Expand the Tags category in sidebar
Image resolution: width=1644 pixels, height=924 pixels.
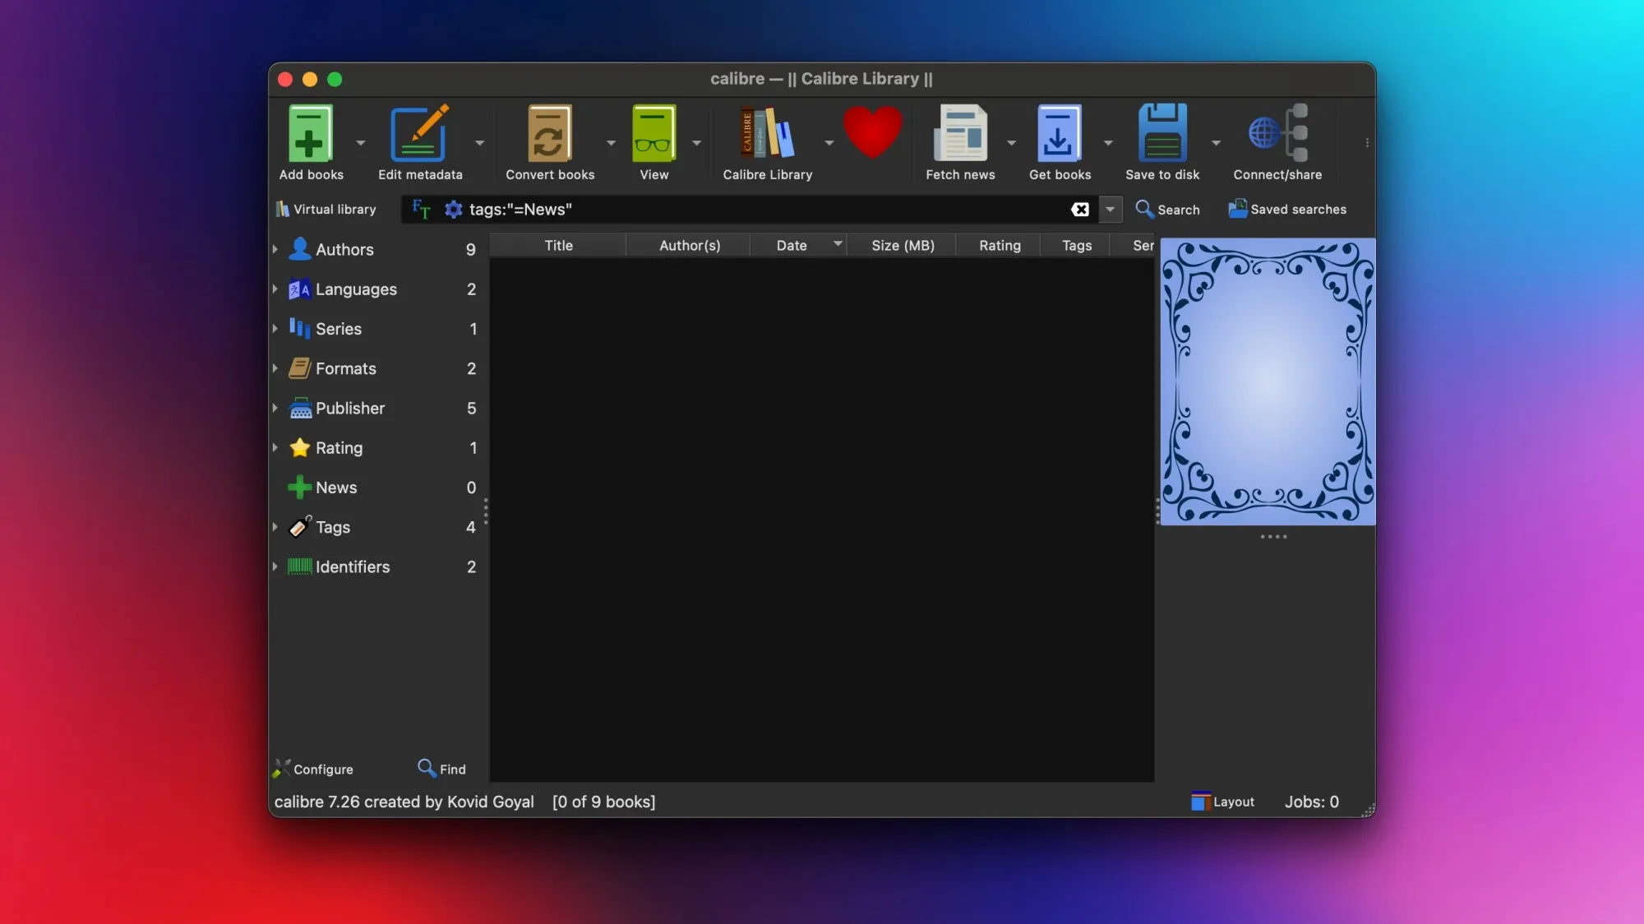click(x=275, y=527)
